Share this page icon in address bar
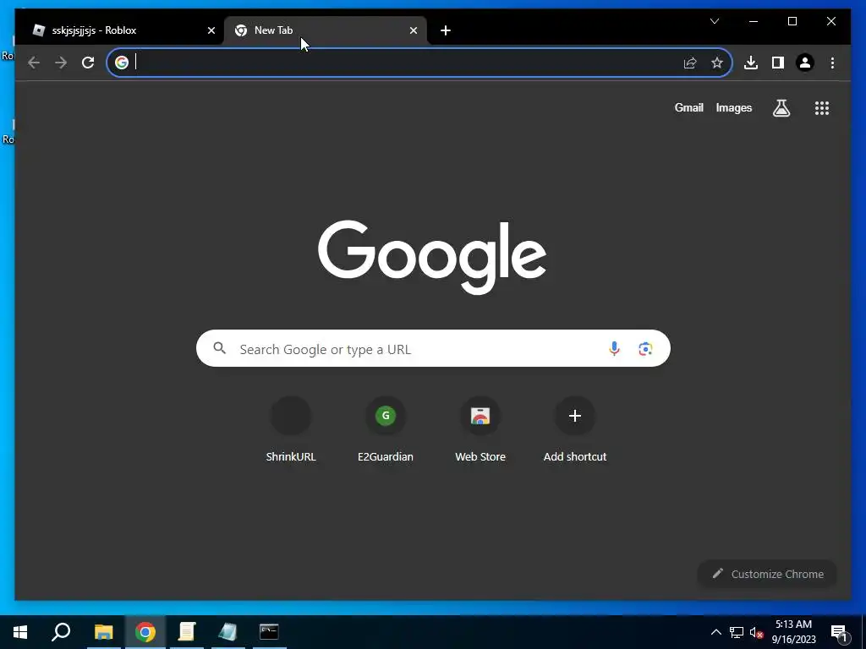Image resolution: width=866 pixels, height=649 pixels. [690, 63]
